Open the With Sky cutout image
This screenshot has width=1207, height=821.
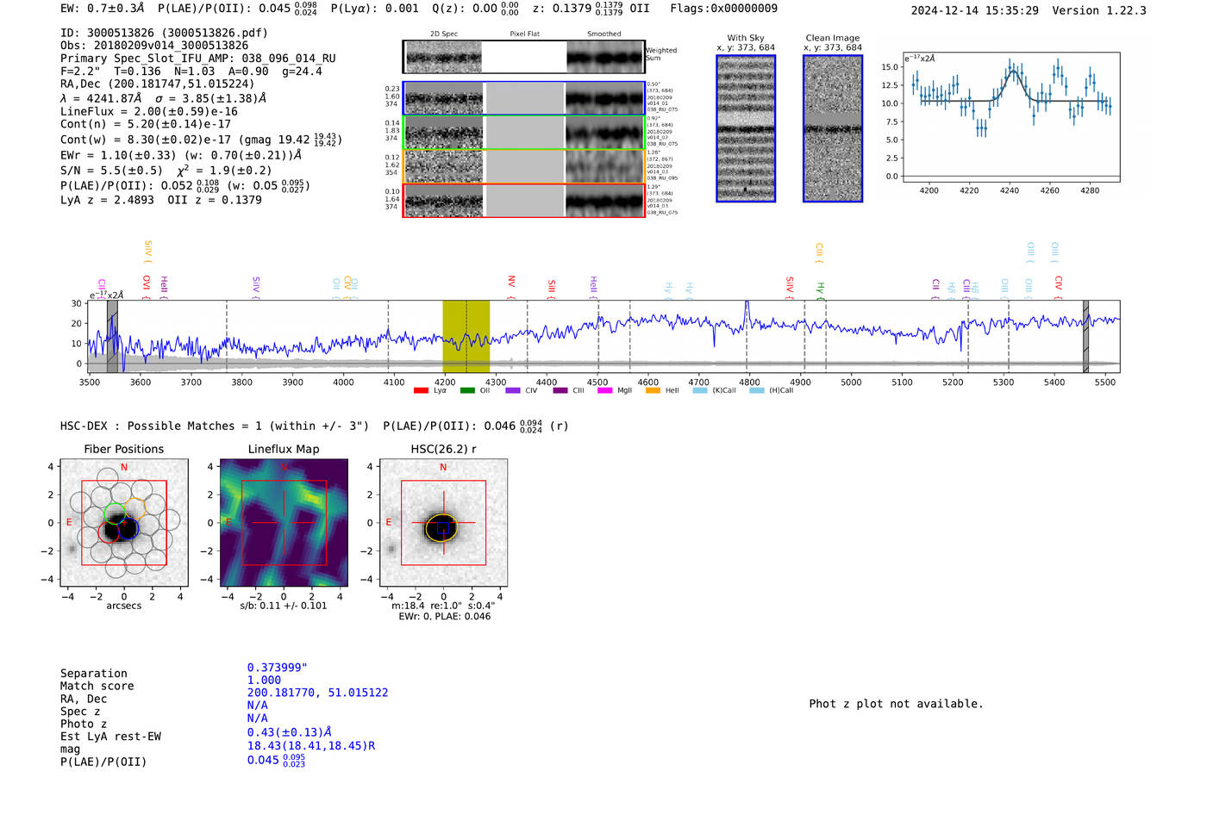click(746, 128)
